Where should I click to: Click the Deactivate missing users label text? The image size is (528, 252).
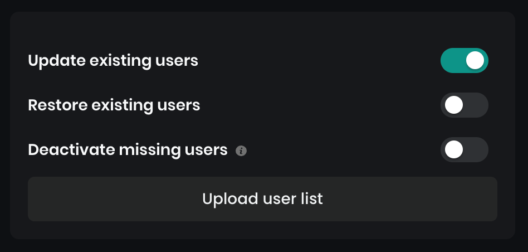128,150
